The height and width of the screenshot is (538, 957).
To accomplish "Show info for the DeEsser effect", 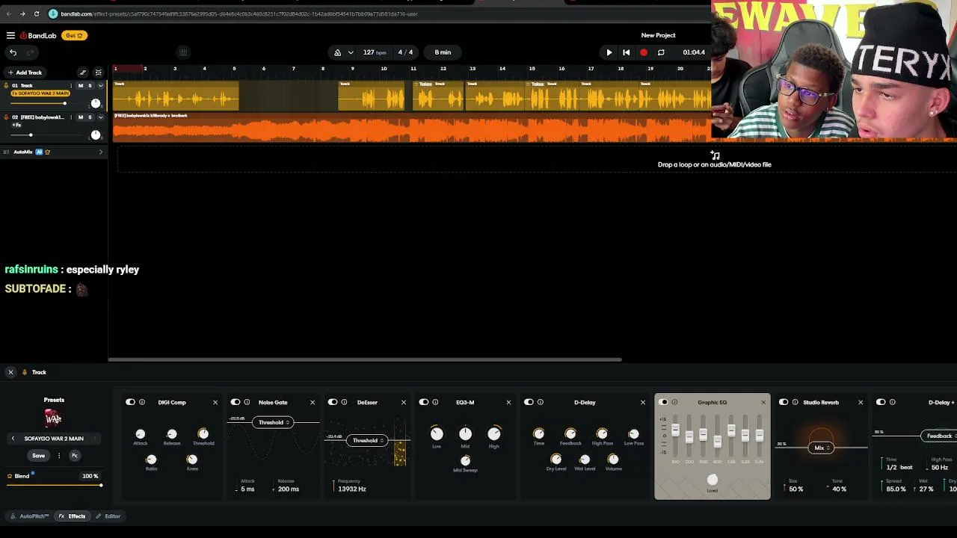I will (x=344, y=402).
